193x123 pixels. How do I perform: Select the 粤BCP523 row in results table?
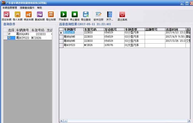[73, 45]
